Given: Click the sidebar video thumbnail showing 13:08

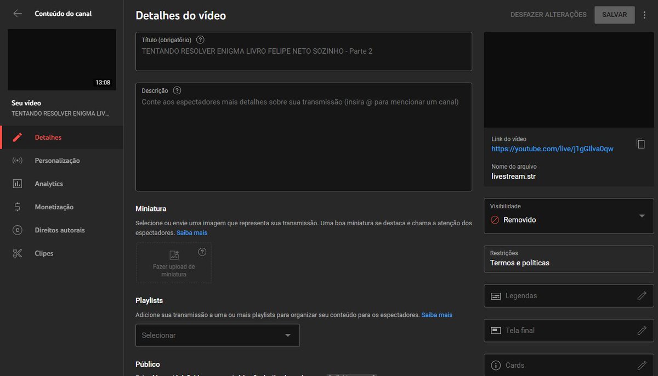Looking at the screenshot, I should pyautogui.click(x=62, y=60).
